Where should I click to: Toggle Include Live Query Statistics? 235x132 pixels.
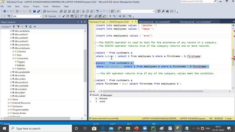coord(86,16)
